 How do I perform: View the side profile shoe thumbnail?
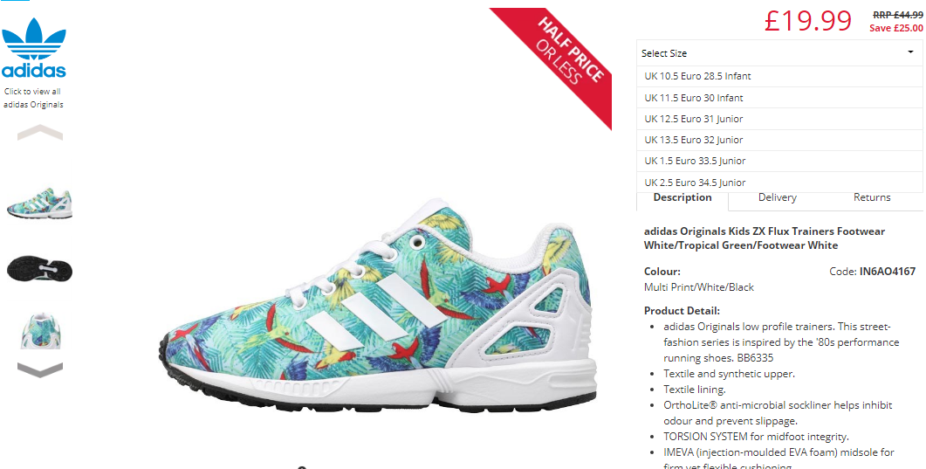(x=39, y=203)
